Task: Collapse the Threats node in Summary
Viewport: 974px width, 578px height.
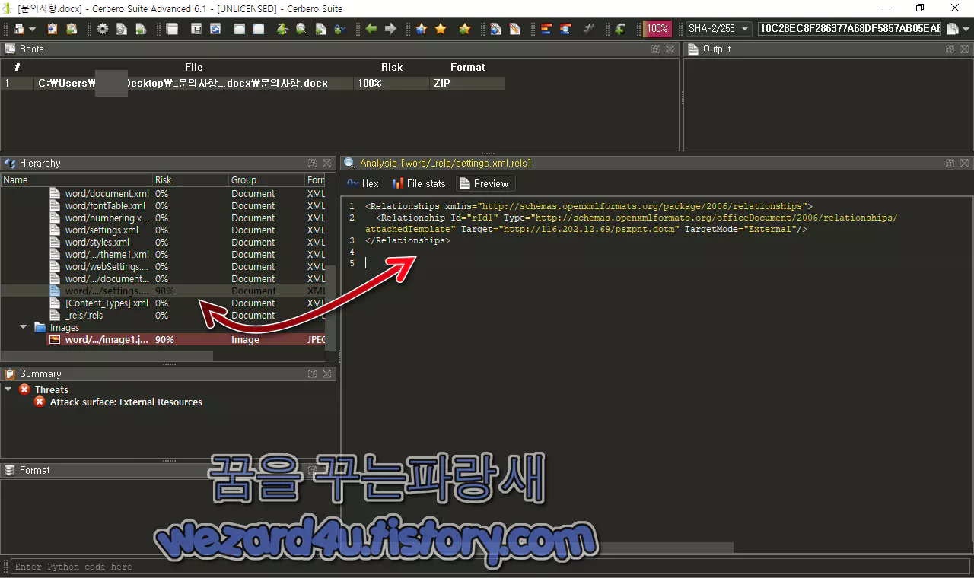Action: click(8, 389)
